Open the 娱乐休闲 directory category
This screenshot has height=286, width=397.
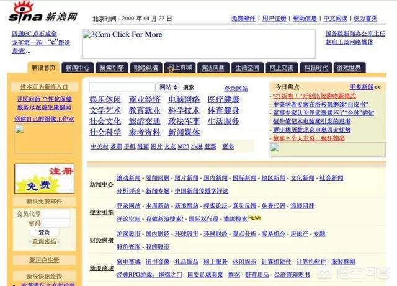[105, 99]
